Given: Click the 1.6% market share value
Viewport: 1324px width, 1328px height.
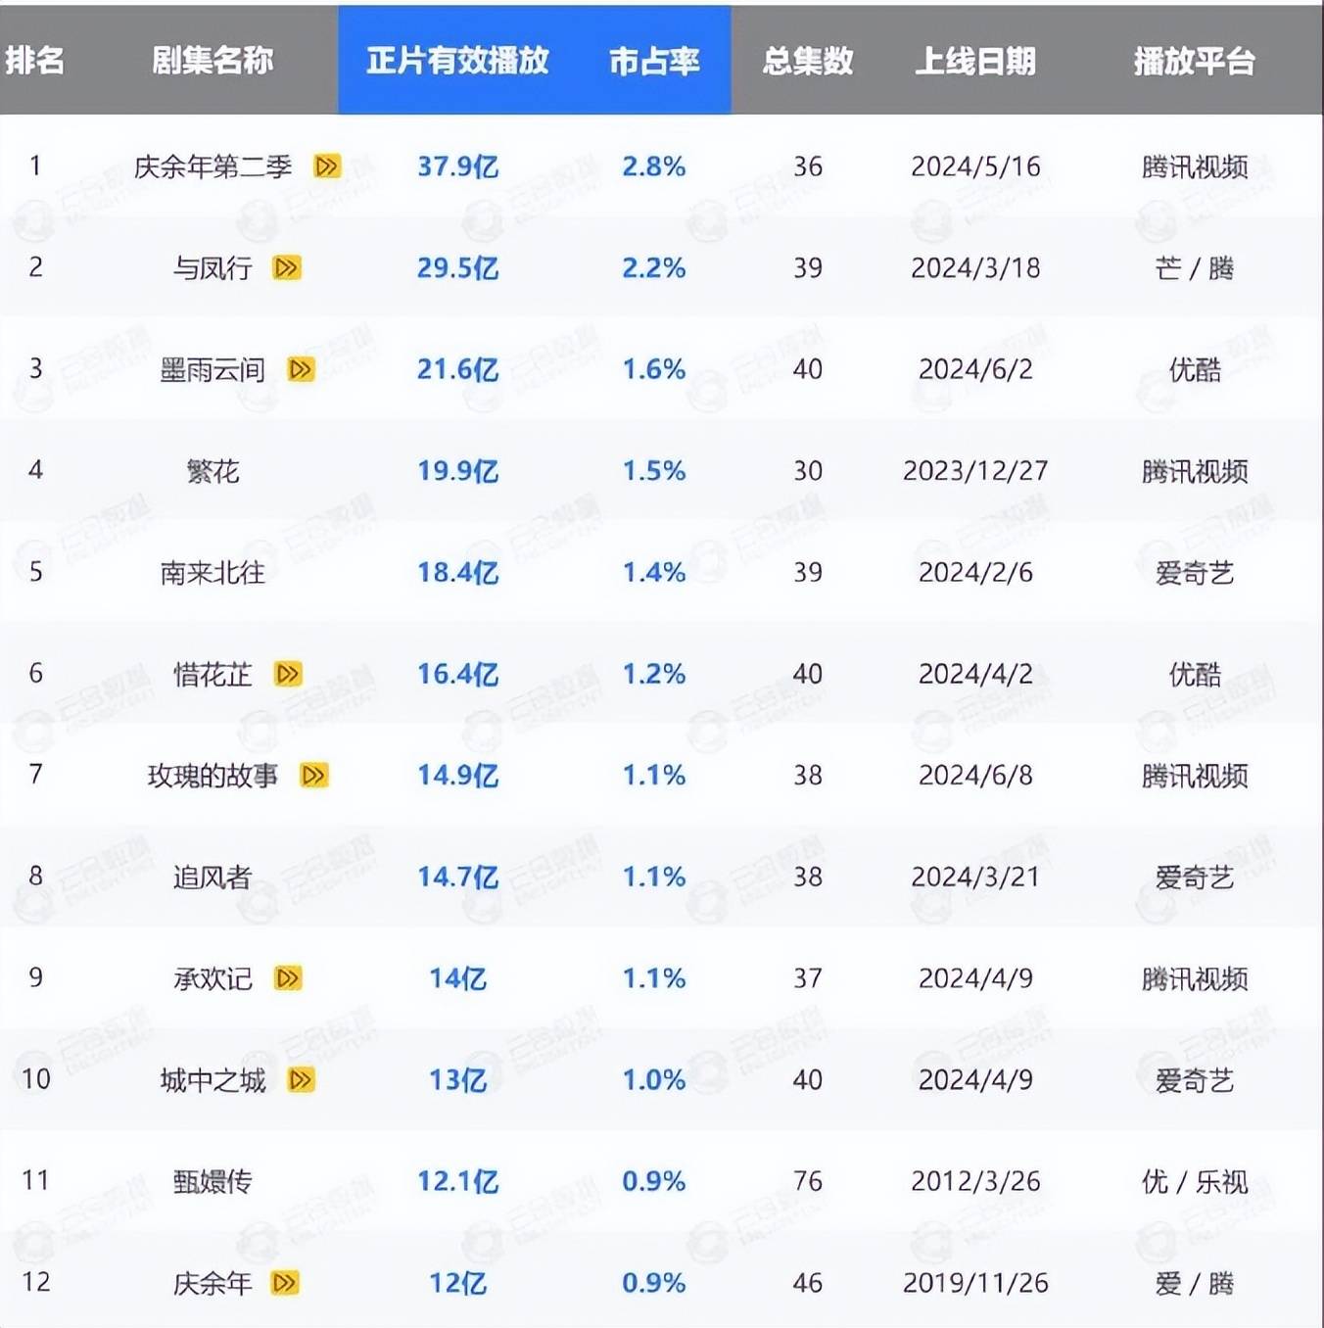Looking at the screenshot, I should (x=654, y=369).
